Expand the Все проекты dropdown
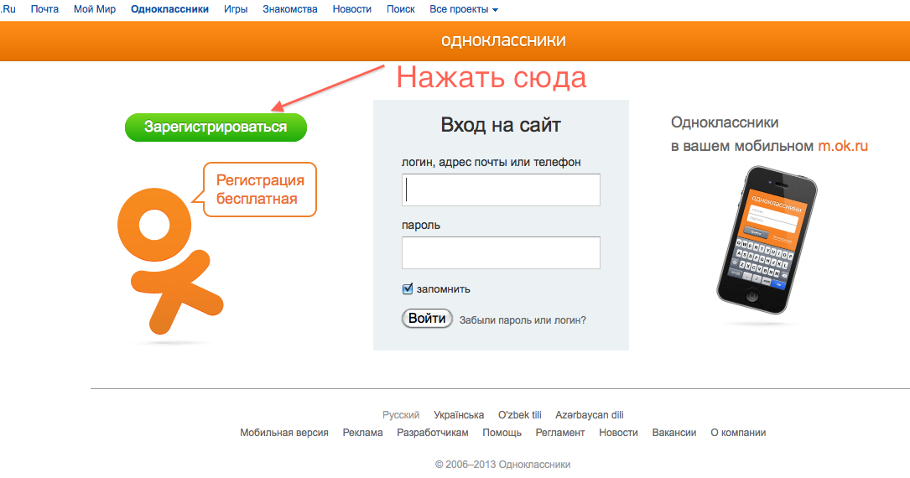Viewport: 910px width, 478px height. 464,9
